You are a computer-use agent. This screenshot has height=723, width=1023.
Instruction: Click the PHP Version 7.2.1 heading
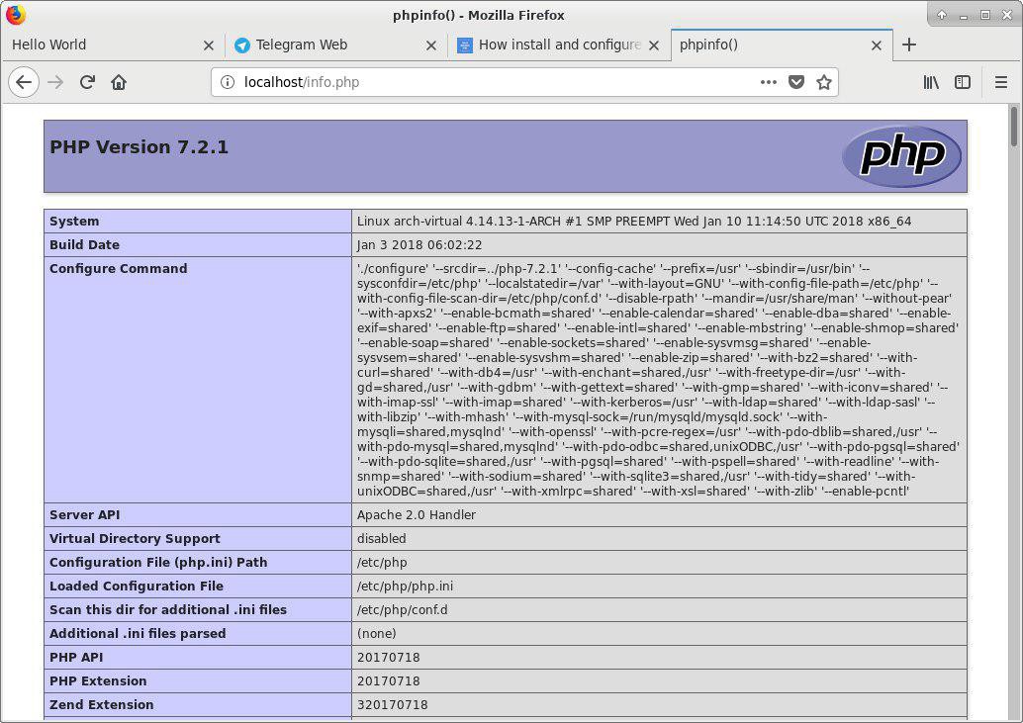139,147
